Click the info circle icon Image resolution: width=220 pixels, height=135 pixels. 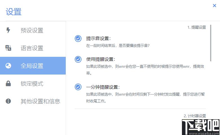pyautogui.click(x=8, y=101)
